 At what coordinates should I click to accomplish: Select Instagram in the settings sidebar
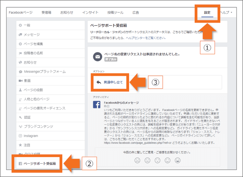click(x=51, y=136)
